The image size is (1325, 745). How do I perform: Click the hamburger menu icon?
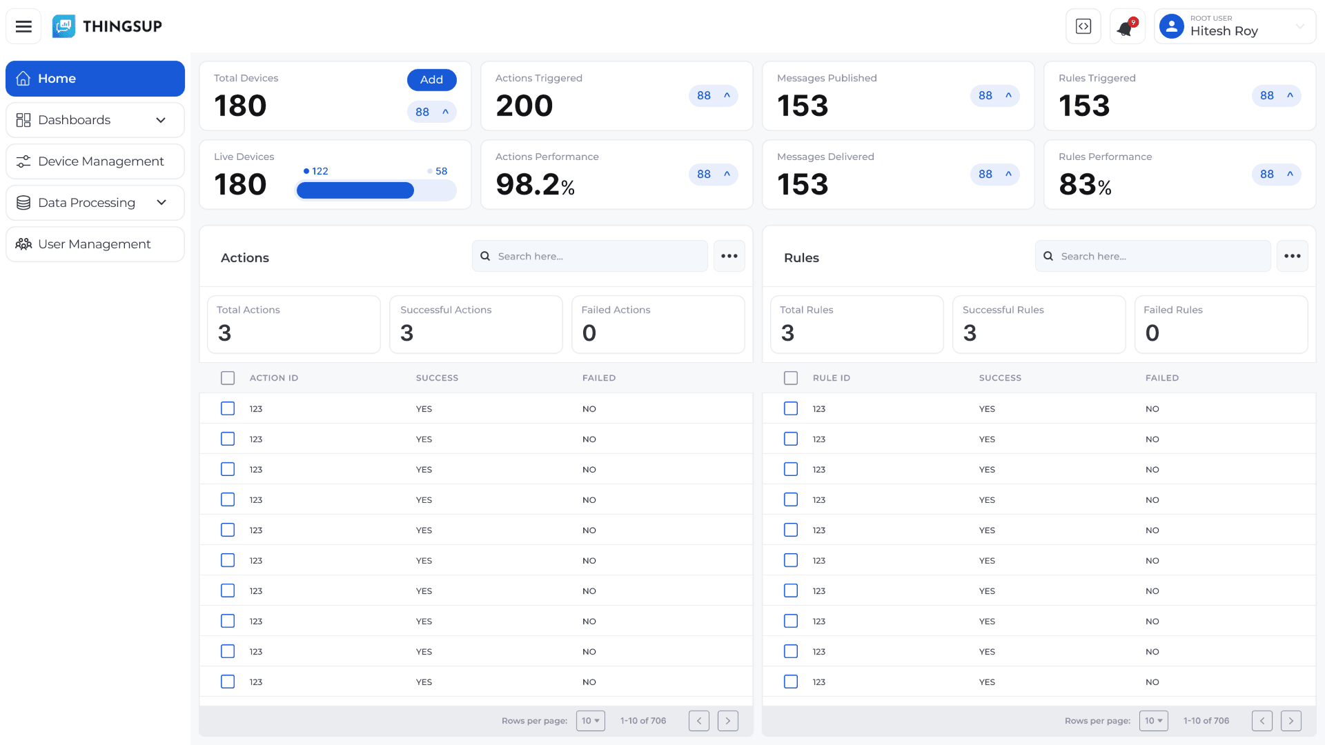[x=23, y=26]
